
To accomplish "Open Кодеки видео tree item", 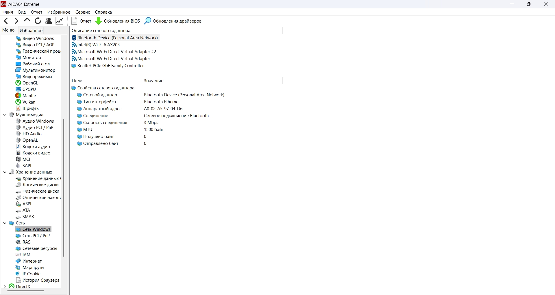I will pyautogui.click(x=33, y=153).
